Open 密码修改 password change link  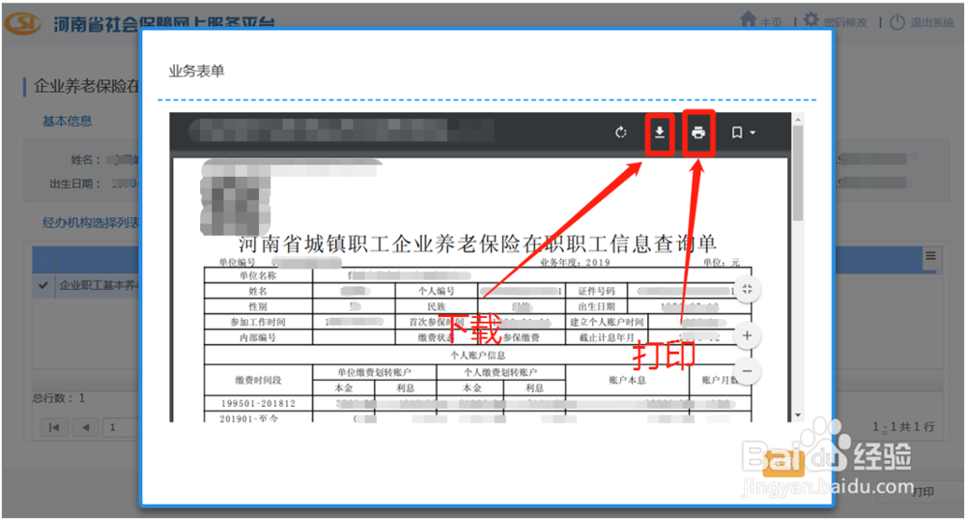(844, 23)
